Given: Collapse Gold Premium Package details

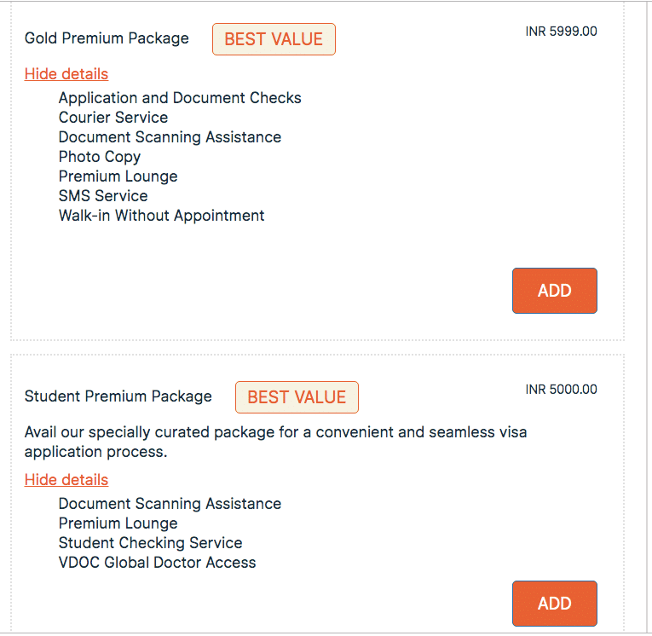Looking at the screenshot, I should tap(66, 73).
